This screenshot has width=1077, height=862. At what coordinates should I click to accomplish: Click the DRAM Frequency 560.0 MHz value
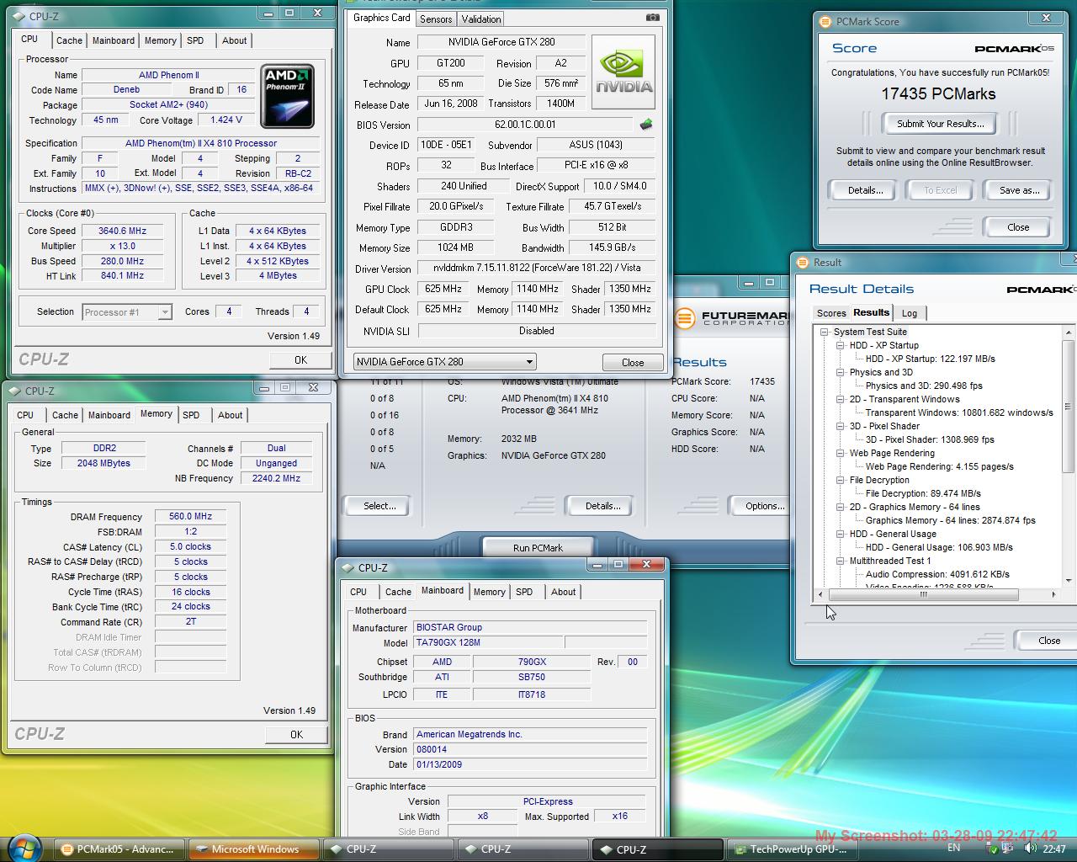point(190,517)
